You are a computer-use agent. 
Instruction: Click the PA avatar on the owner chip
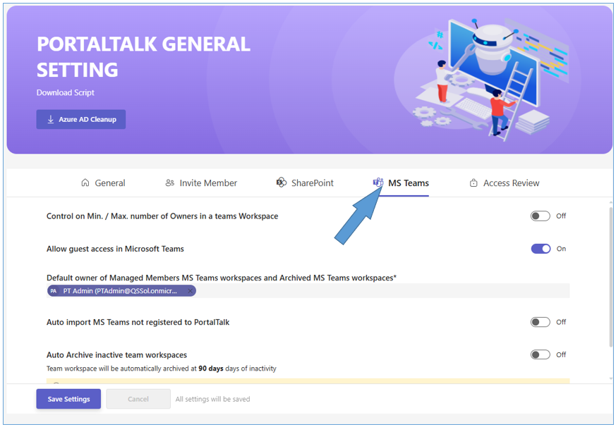(54, 291)
